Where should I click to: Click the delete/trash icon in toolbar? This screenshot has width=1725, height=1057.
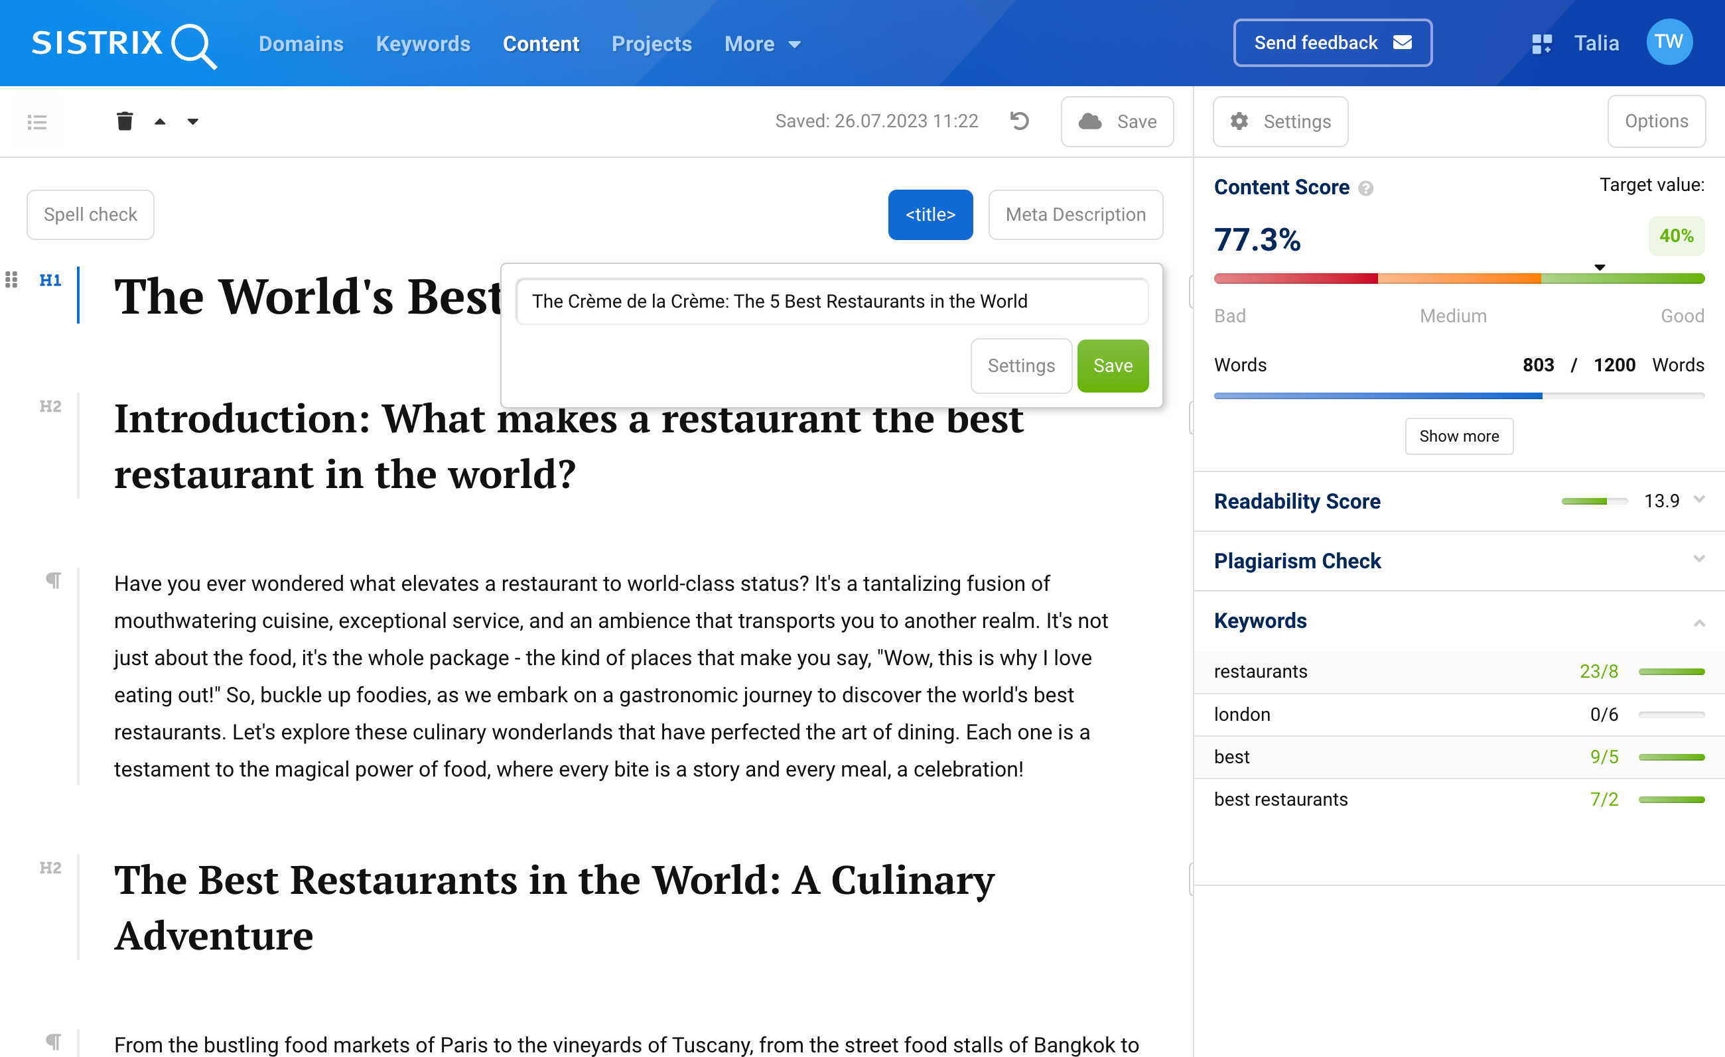click(x=123, y=119)
